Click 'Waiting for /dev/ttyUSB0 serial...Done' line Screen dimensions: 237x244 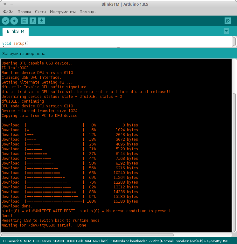coord(44,225)
